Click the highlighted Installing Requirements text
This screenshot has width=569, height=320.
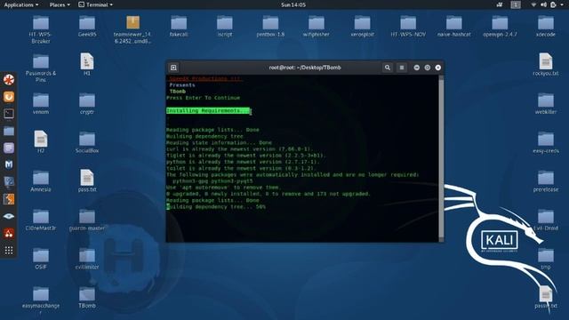208,110
